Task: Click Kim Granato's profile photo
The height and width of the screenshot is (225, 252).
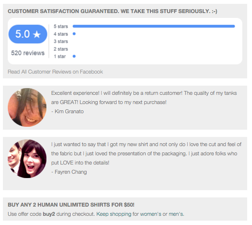Action: pos(27,107)
